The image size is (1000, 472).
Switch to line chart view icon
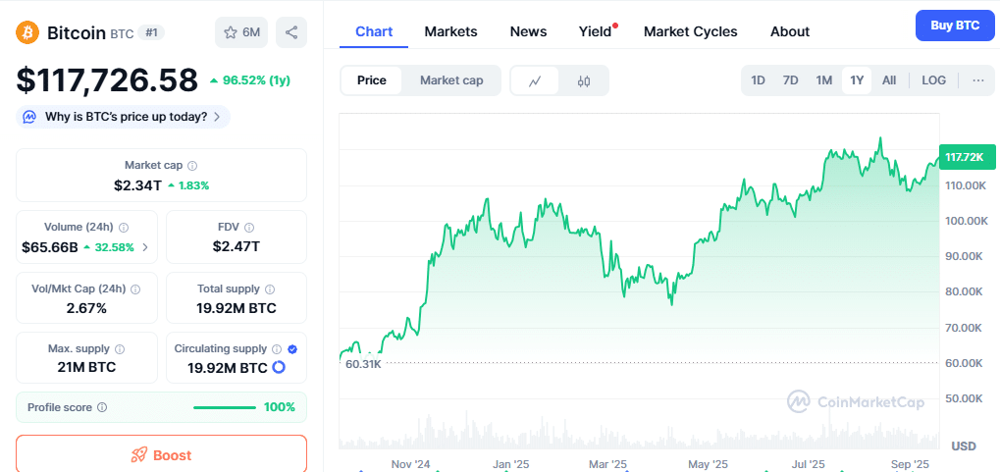pyautogui.click(x=535, y=81)
